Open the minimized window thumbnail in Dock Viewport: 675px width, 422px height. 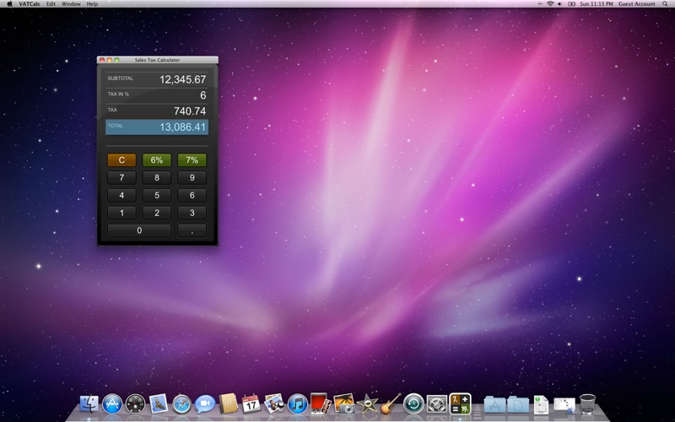[564, 405]
